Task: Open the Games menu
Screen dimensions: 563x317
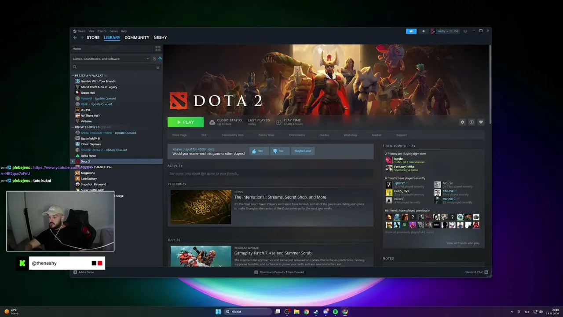Action: pos(113,31)
